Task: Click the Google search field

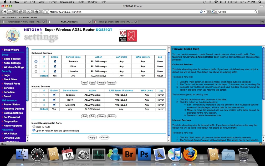Action: click(x=236, y=12)
